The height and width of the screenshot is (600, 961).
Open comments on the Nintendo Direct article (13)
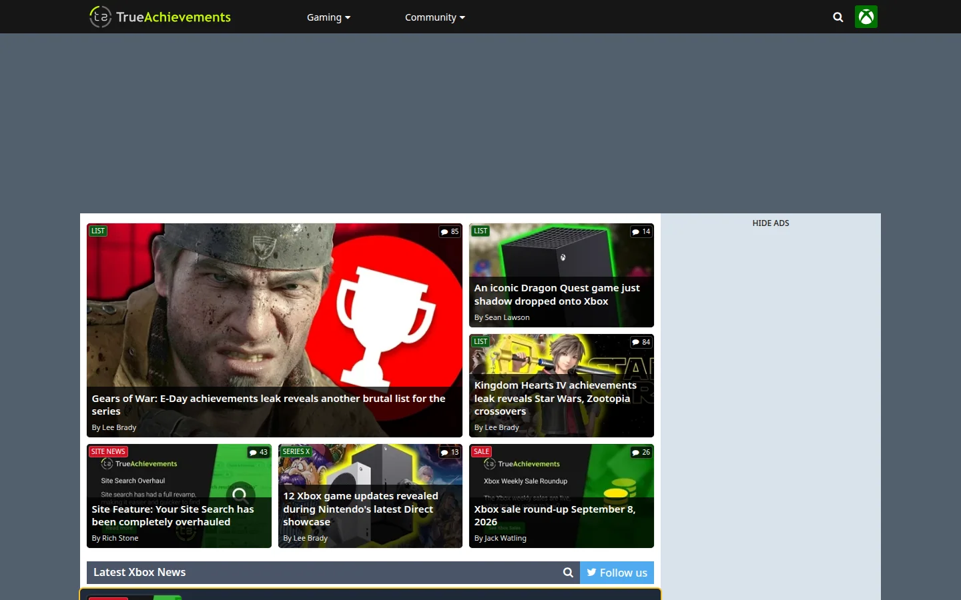pyautogui.click(x=450, y=452)
